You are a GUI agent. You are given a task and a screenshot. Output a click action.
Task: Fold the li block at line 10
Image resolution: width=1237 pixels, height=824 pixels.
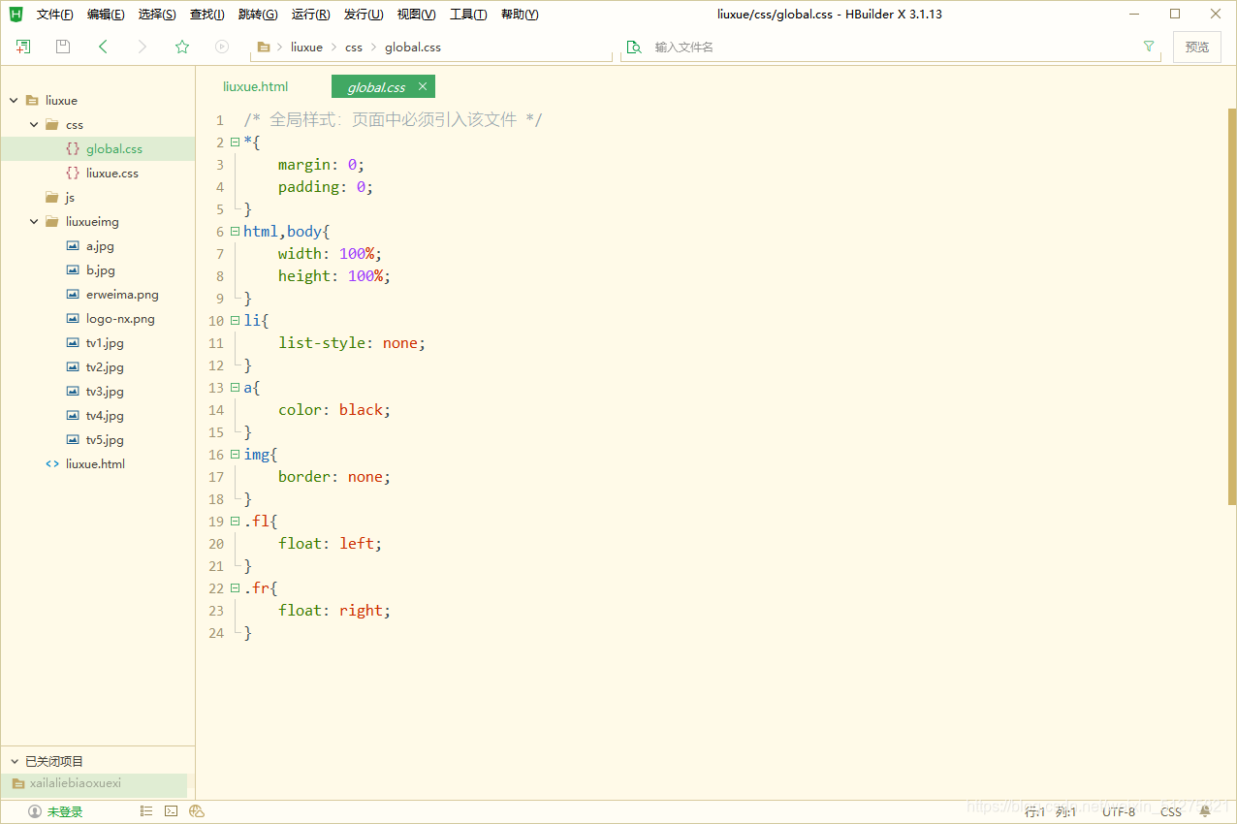coord(235,321)
